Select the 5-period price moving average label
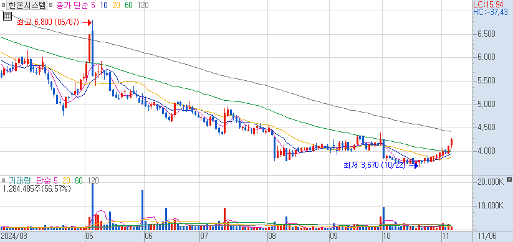The width and height of the screenshot is (513, 242). tap(93, 5)
